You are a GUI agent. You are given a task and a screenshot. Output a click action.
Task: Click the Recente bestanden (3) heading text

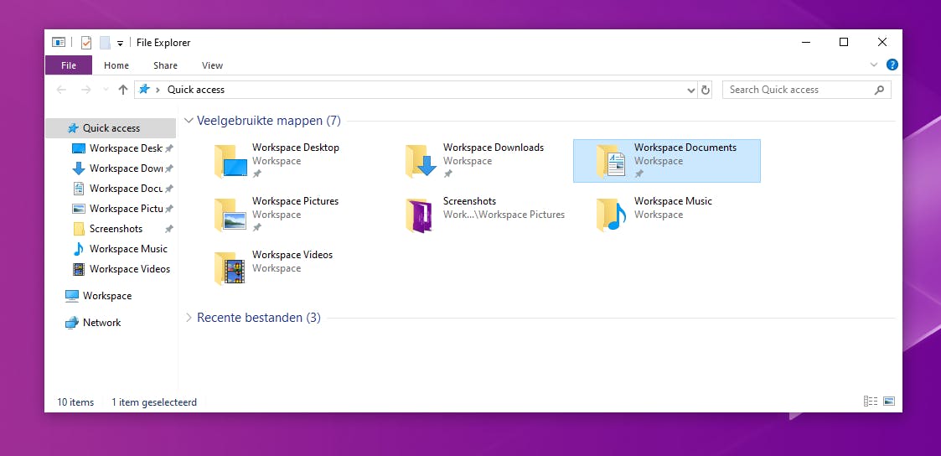pyautogui.click(x=259, y=318)
